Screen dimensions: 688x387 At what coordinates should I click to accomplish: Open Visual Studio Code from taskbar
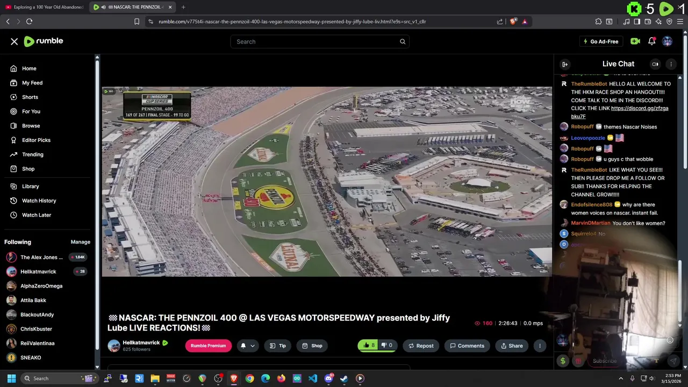tap(313, 378)
